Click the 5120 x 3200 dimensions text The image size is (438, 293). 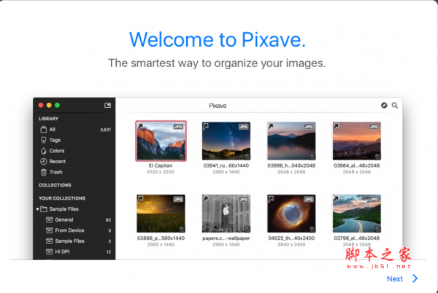click(161, 172)
